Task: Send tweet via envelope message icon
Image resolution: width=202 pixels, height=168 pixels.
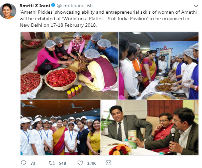Action: [x=108, y=163]
